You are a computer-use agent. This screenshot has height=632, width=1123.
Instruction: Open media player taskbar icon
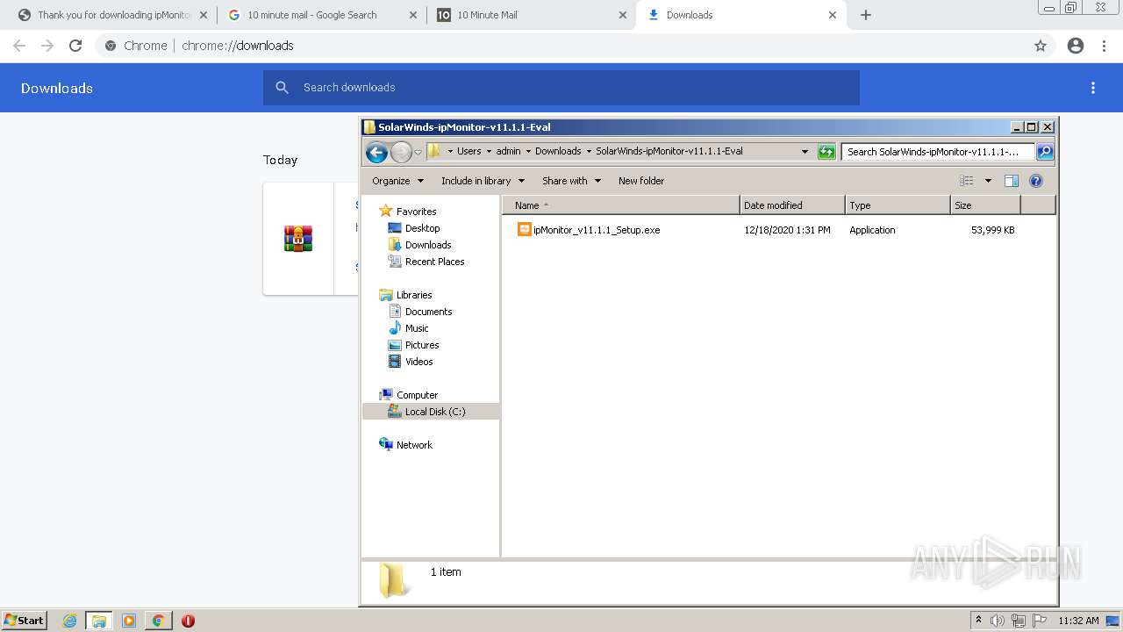tap(129, 621)
